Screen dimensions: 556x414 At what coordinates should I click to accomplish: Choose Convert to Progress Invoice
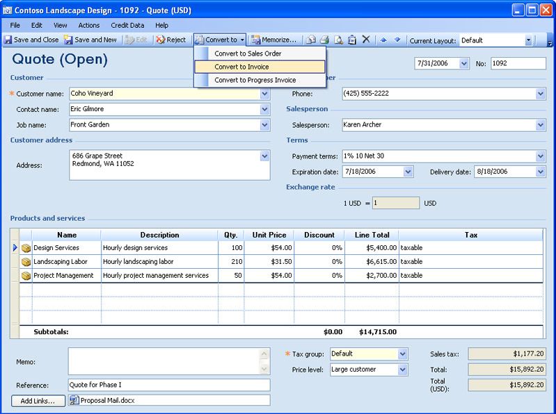point(260,80)
